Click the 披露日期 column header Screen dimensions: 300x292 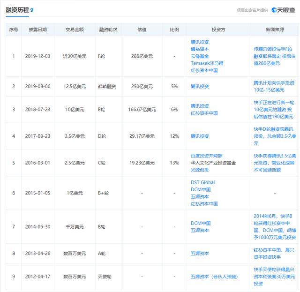click(x=37, y=30)
